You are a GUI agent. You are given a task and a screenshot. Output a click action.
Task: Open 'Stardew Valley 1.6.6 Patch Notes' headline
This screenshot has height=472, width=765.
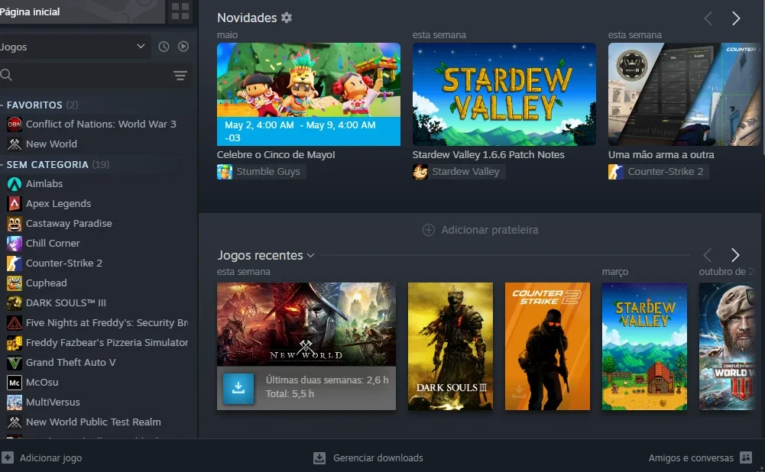(488, 154)
